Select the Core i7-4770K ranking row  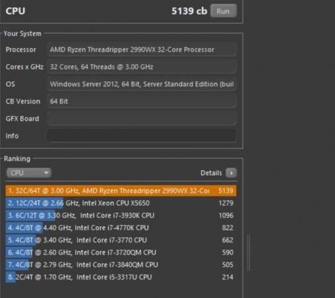(121, 228)
